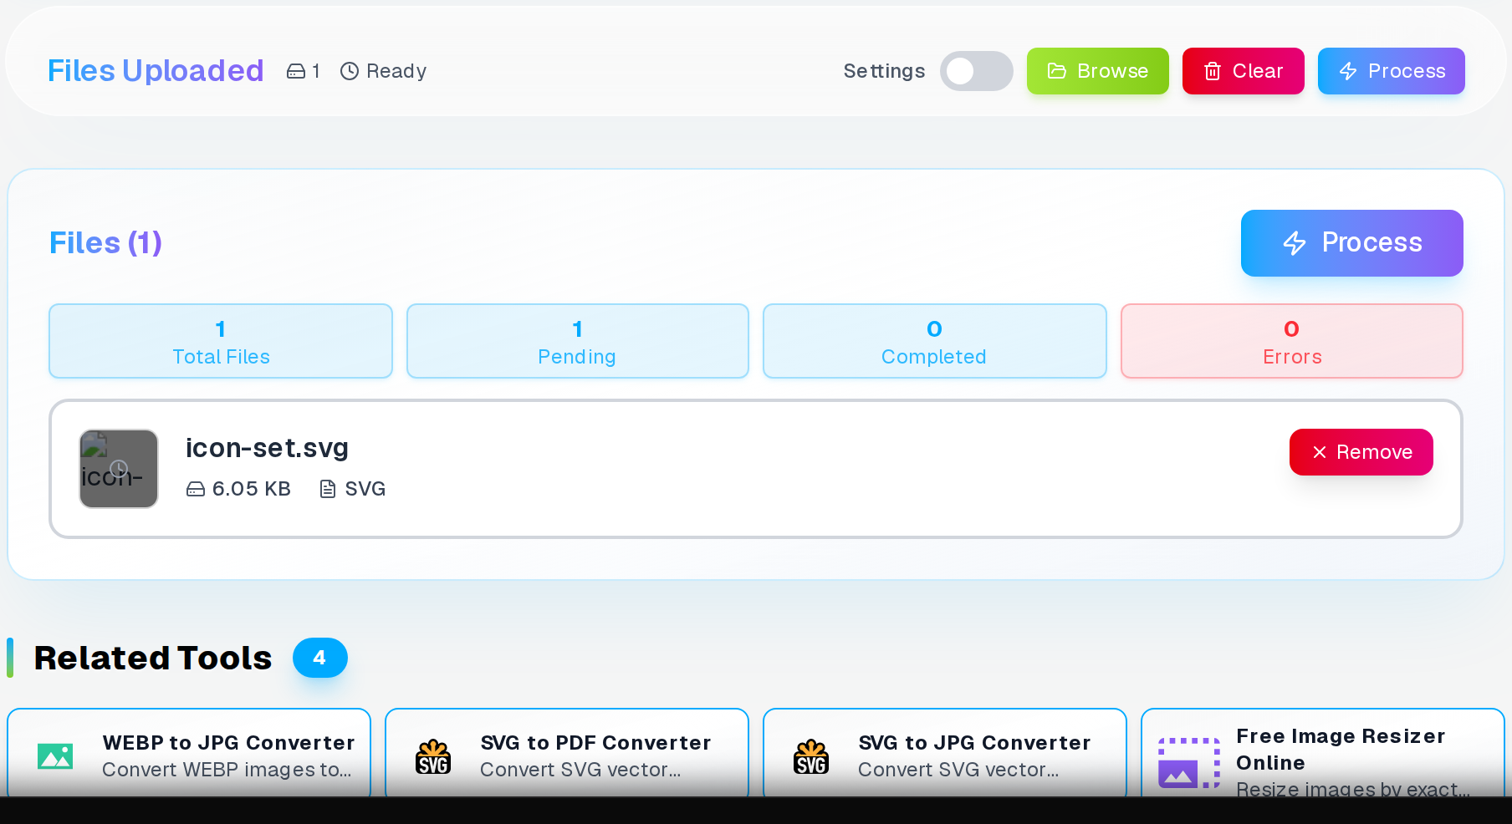Click the large Process button beside Files (1)
This screenshot has height=824, width=1512.
pos(1351,243)
